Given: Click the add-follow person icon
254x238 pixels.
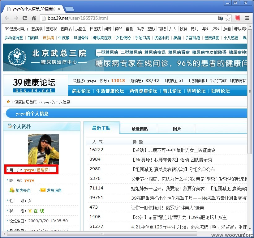Looking at the screenshot, I should point(12,190).
